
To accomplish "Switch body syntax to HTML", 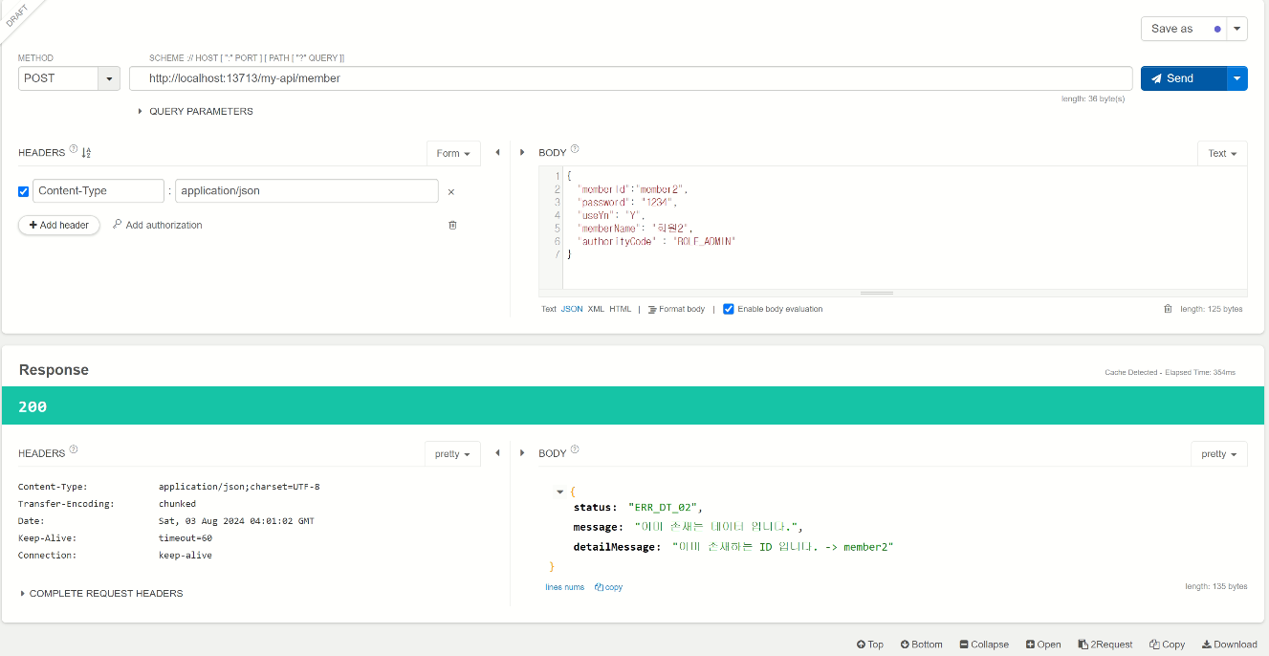I will coord(621,309).
